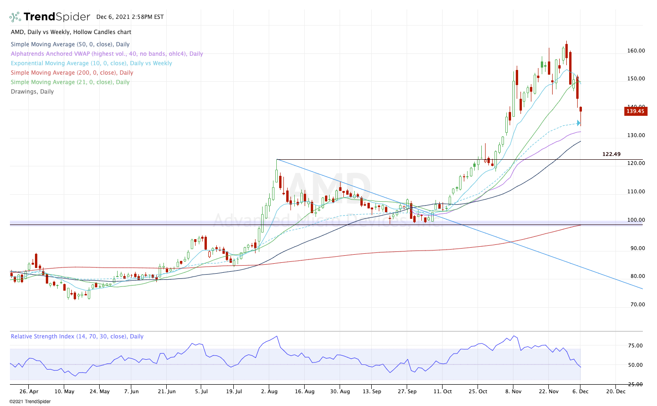
Task: Open the Simple Moving Average 21 legend label
Action: tap(70, 82)
